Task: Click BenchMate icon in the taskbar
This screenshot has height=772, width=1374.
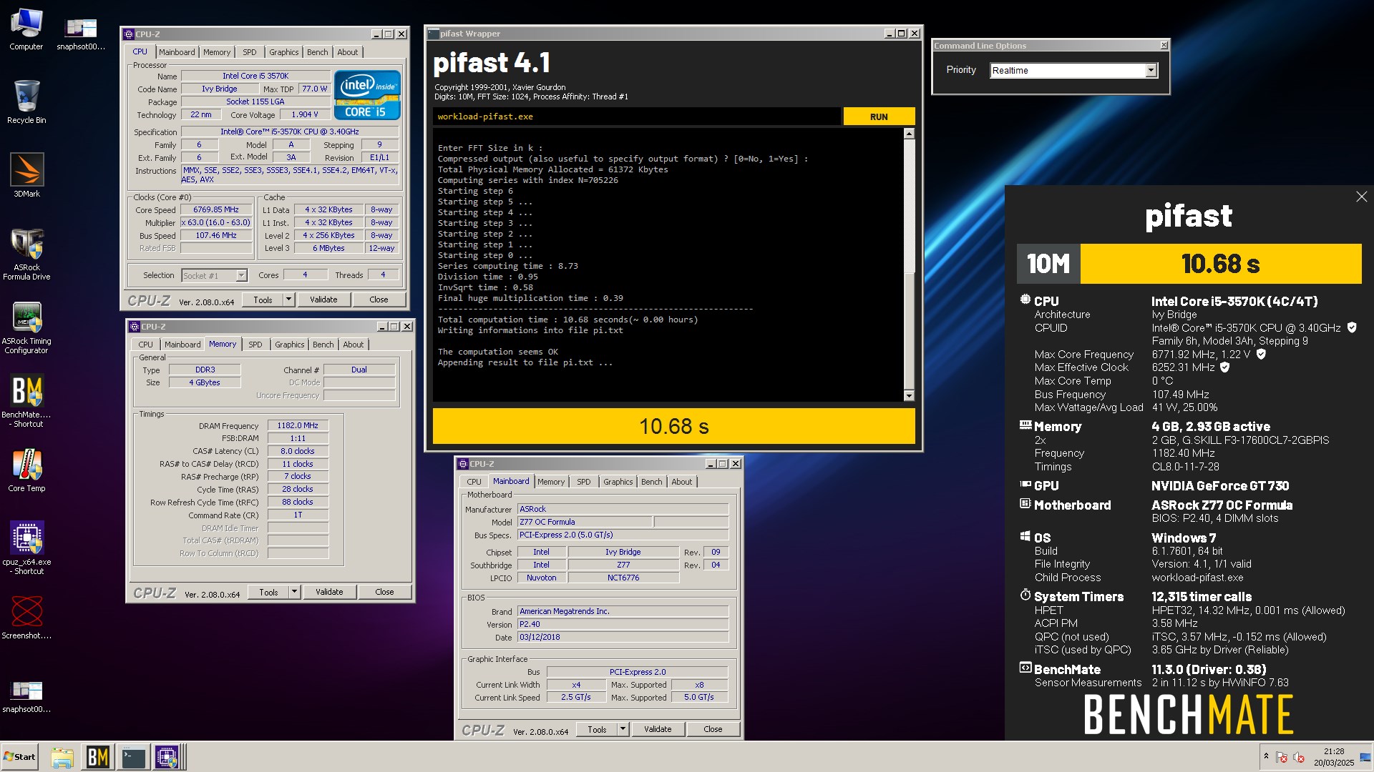Action: (x=97, y=757)
